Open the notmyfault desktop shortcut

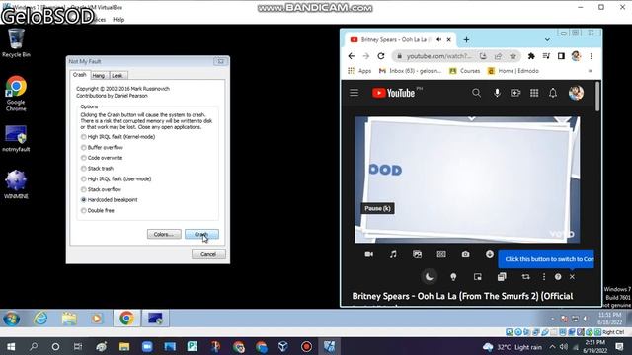16,139
